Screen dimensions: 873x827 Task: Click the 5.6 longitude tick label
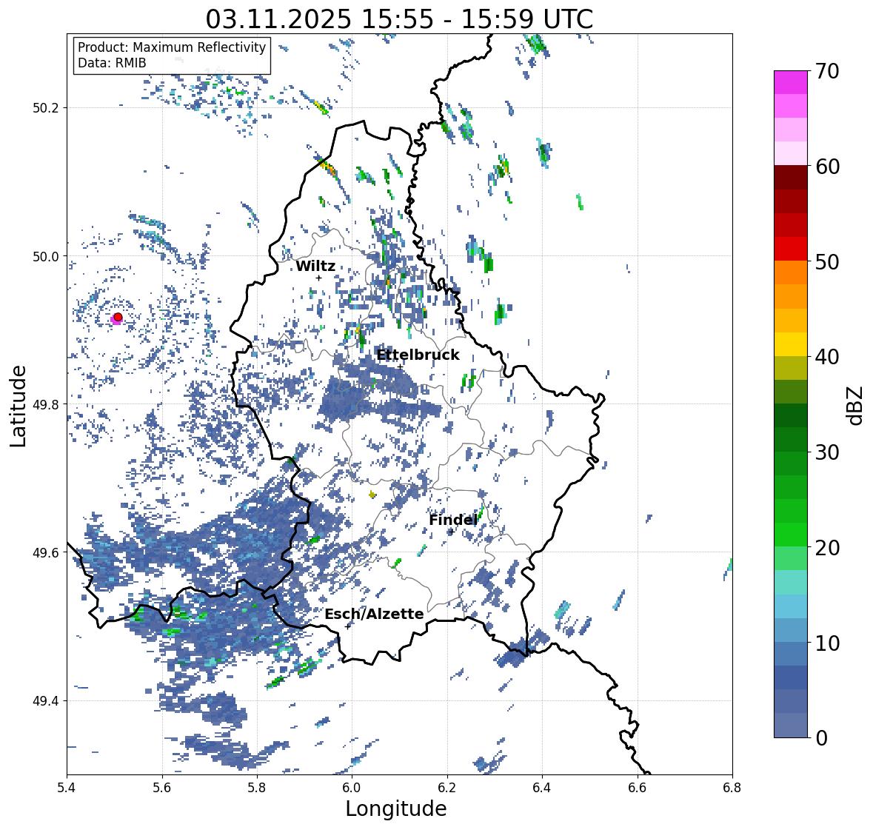pyautogui.click(x=162, y=788)
